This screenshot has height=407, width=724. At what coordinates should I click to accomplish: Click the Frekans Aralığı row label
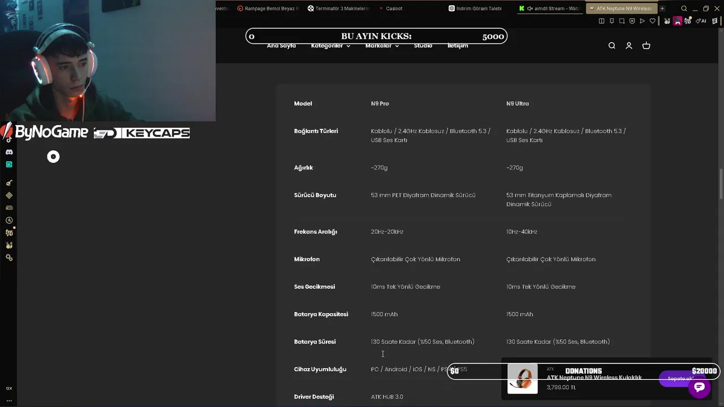[x=315, y=232]
